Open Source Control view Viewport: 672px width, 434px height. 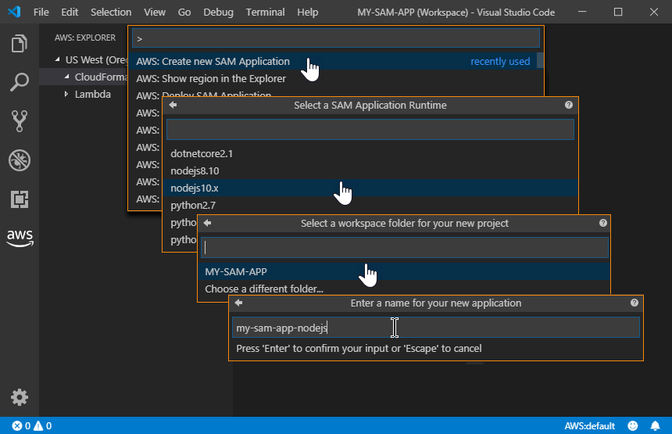pyautogui.click(x=20, y=120)
